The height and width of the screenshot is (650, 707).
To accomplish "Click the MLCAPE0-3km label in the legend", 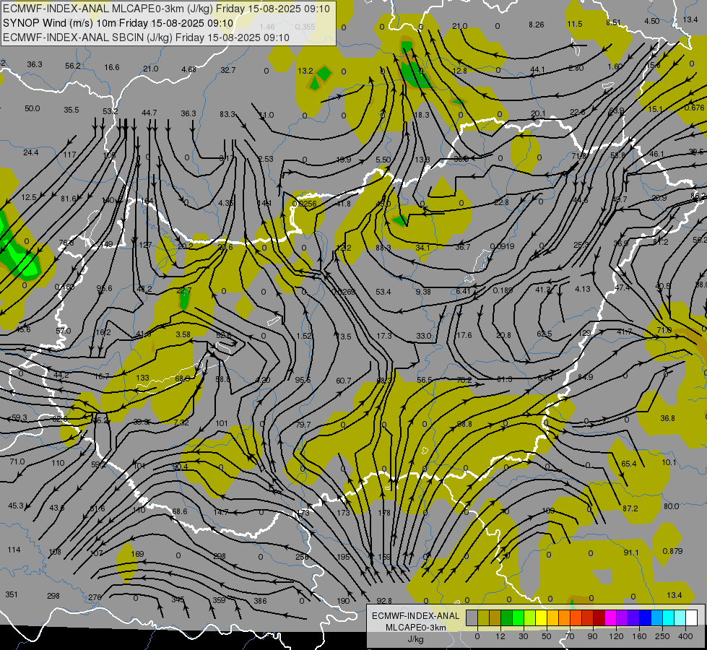I will (x=415, y=628).
